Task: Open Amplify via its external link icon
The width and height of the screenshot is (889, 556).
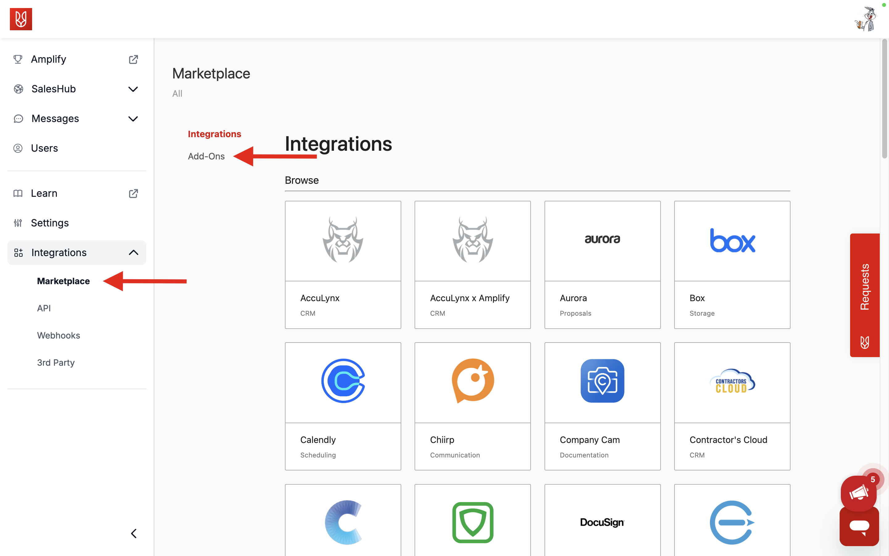Action: 133,59
